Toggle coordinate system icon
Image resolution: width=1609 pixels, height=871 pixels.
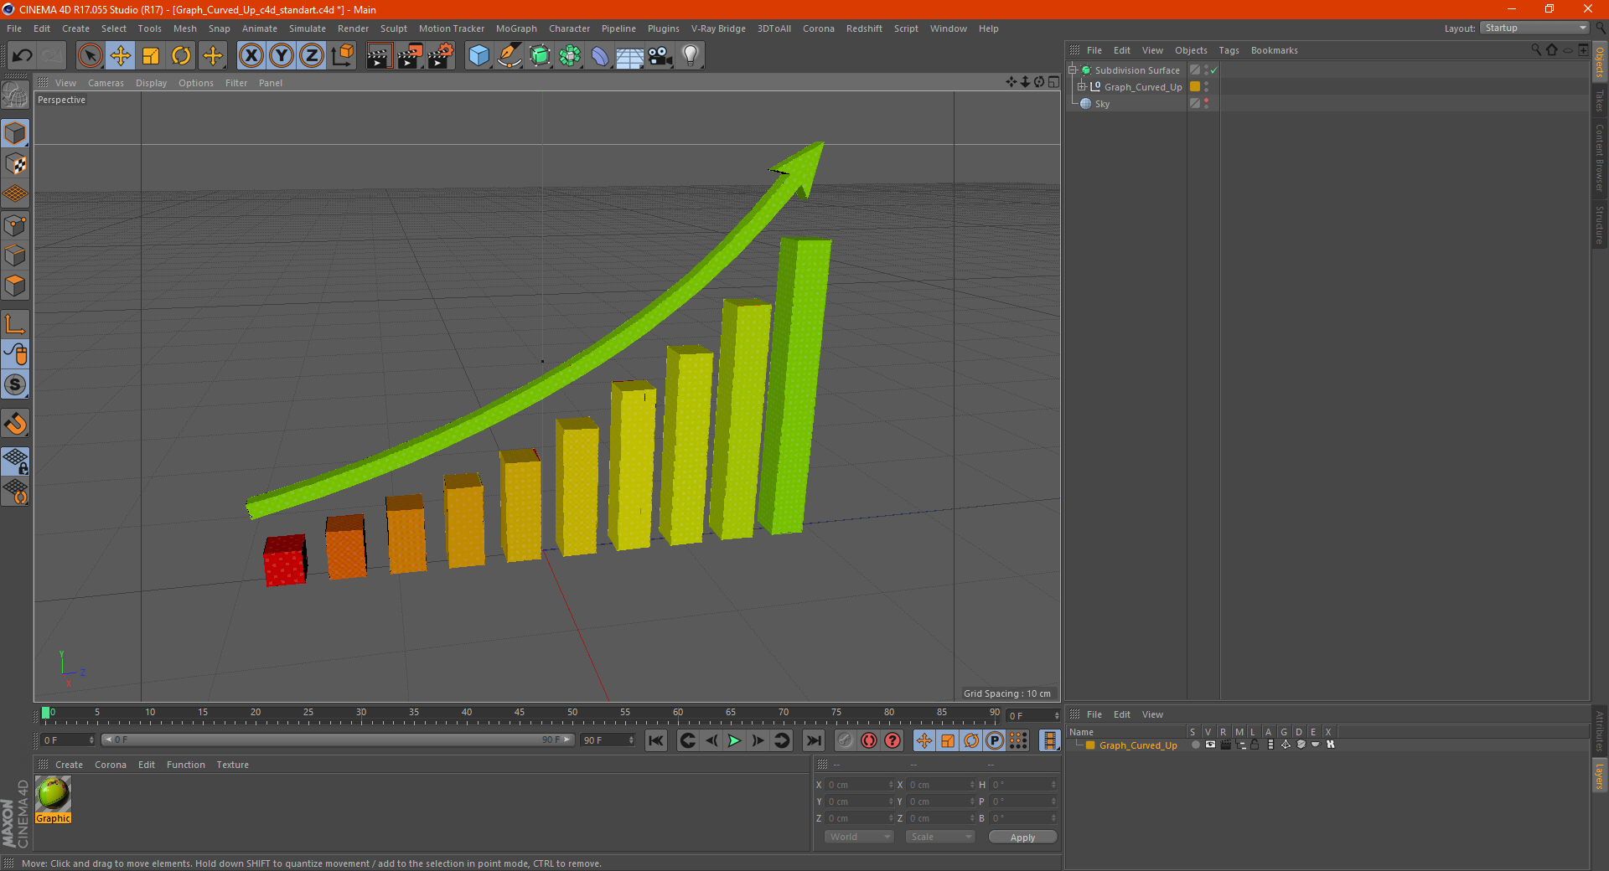(x=343, y=56)
